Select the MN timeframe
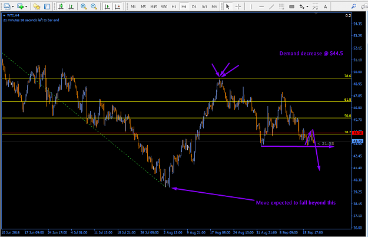Image resolution: width=368 pixels, height=237 pixels. click(214, 7)
